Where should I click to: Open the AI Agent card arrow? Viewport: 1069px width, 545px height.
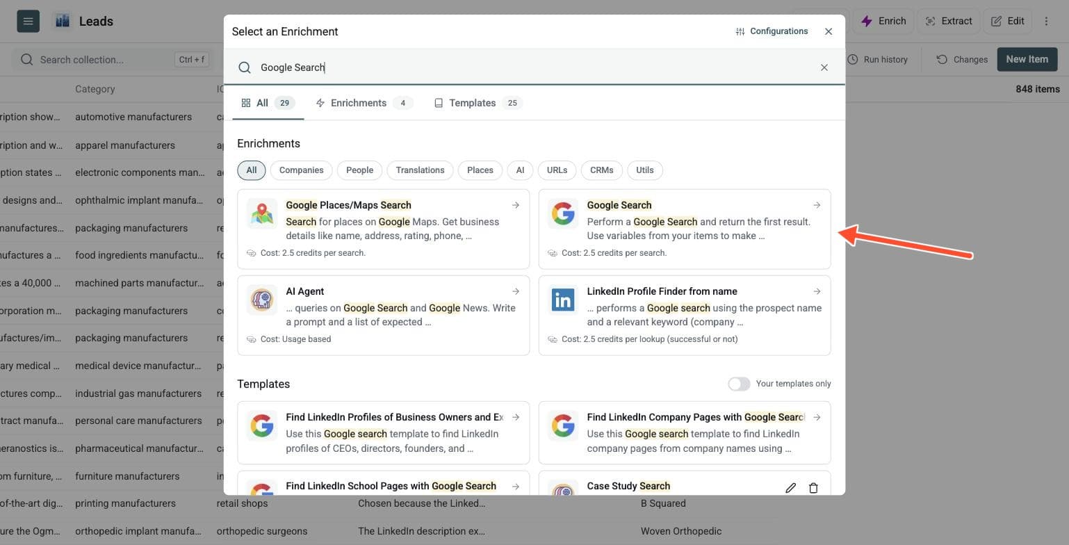[516, 291]
